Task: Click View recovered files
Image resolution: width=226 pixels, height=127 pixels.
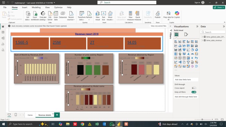Action: point(159,26)
